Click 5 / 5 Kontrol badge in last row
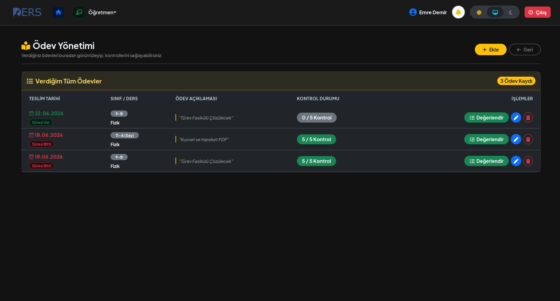Viewport: 560px width, 301px height. click(x=316, y=161)
